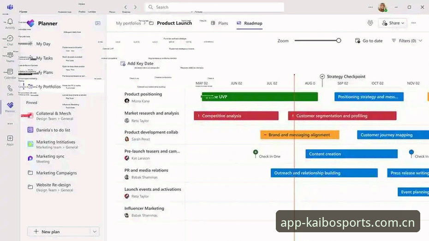Open the Copilot icon near Share
Image resolution: width=429 pixels, height=241 pixels.
click(x=370, y=23)
